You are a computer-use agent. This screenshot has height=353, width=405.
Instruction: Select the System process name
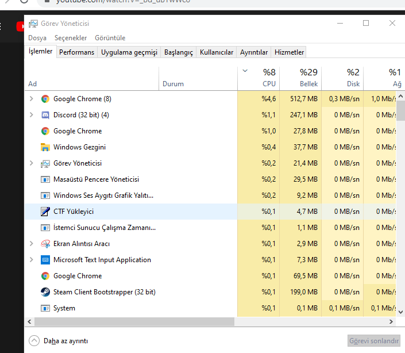click(x=64, y=308)
